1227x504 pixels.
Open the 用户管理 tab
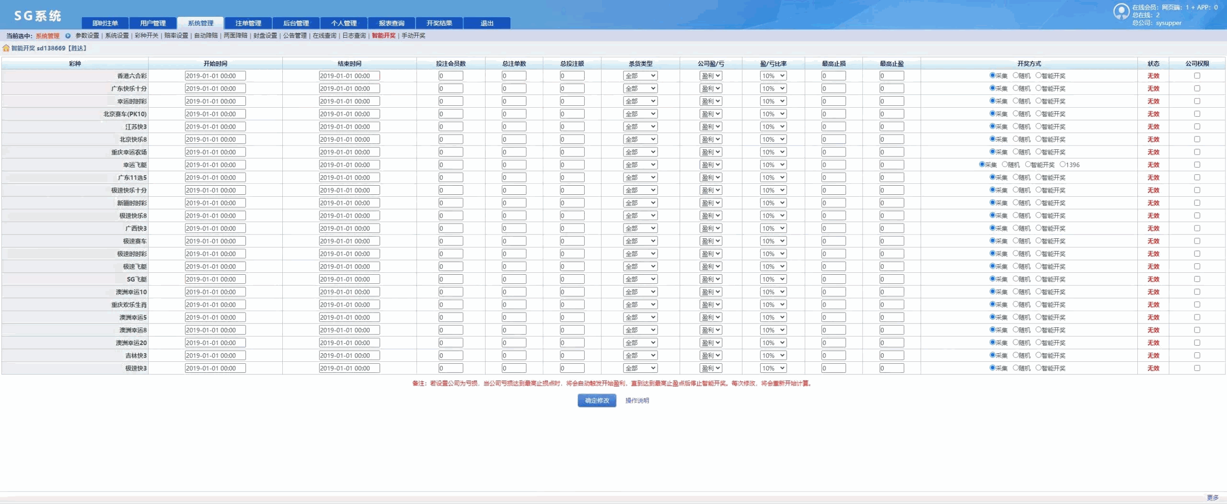153,23
